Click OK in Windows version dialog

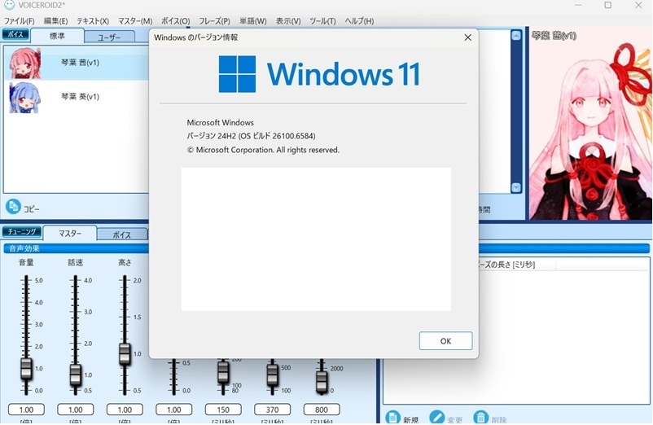click(445, 341)
